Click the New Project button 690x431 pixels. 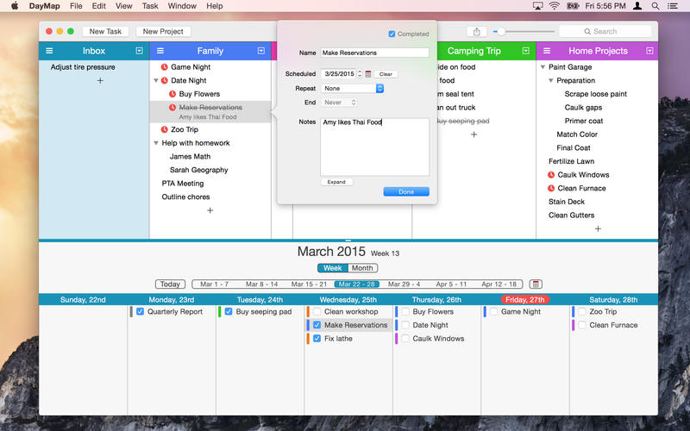point(163,31)
